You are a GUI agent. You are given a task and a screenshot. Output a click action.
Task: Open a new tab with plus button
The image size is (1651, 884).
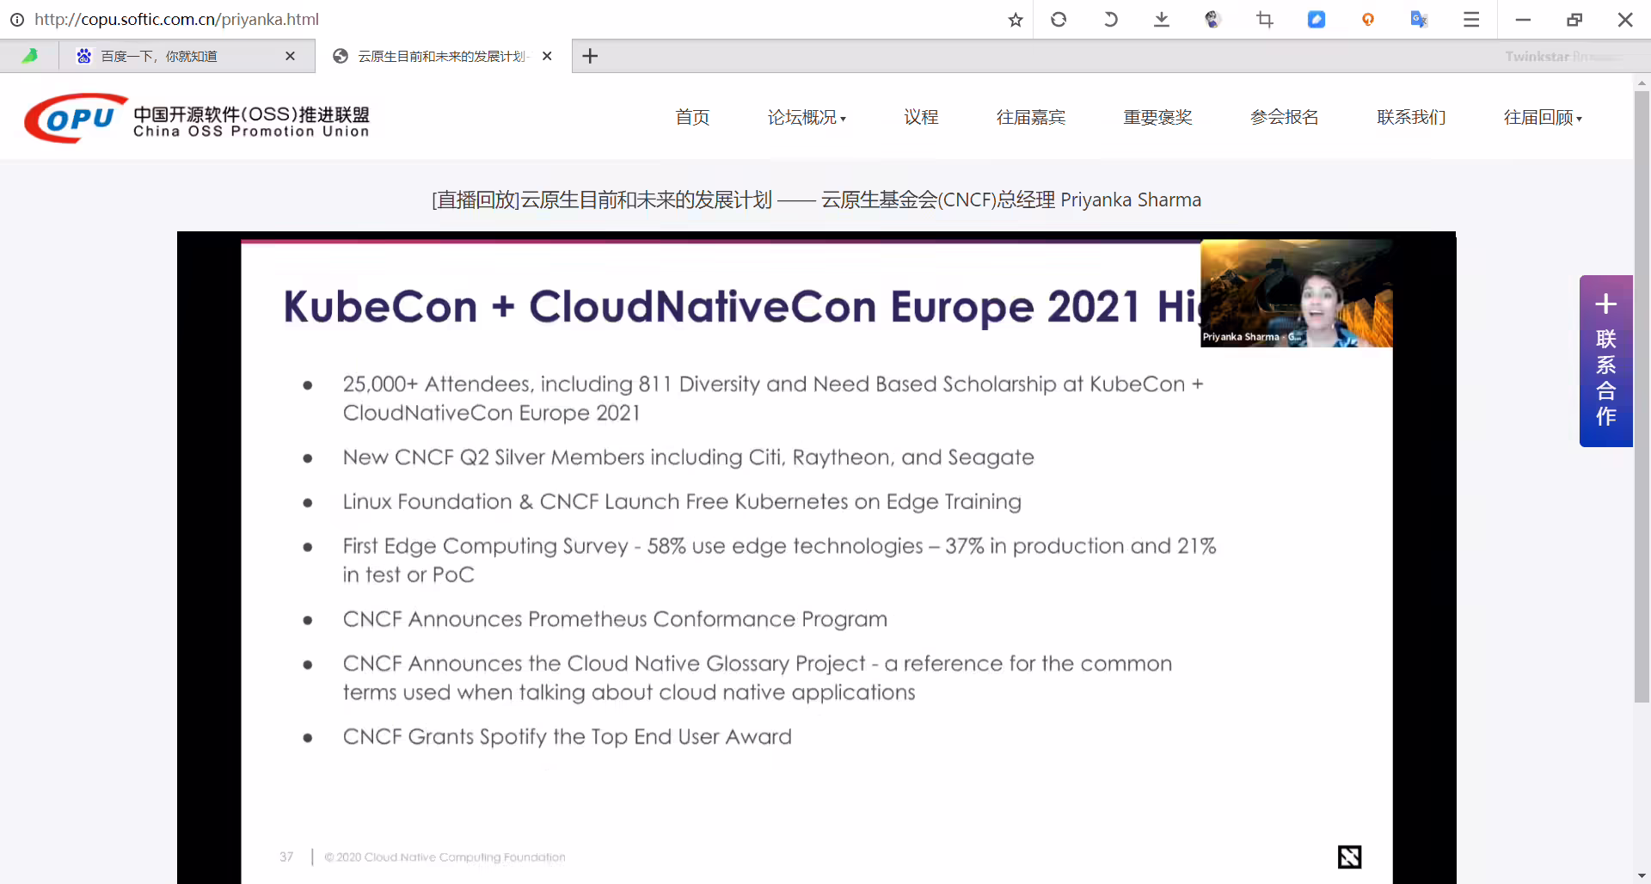(590, 56)
